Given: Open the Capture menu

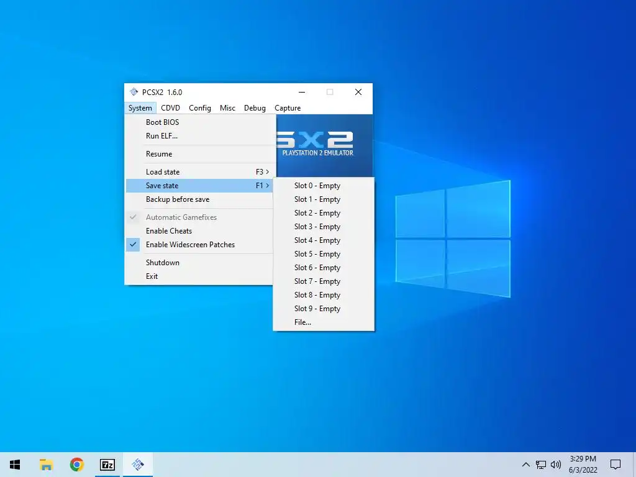Looking at the screenshot, I should pos(288,108).
